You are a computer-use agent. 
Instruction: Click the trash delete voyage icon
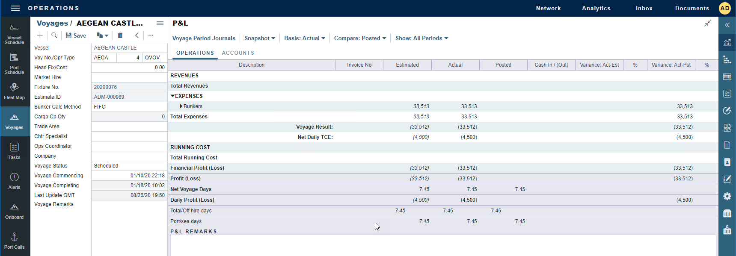click(120, 35)
